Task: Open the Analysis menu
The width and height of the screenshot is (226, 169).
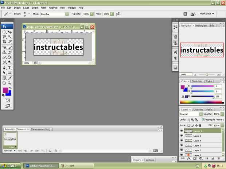Action: tap(53, 8)
